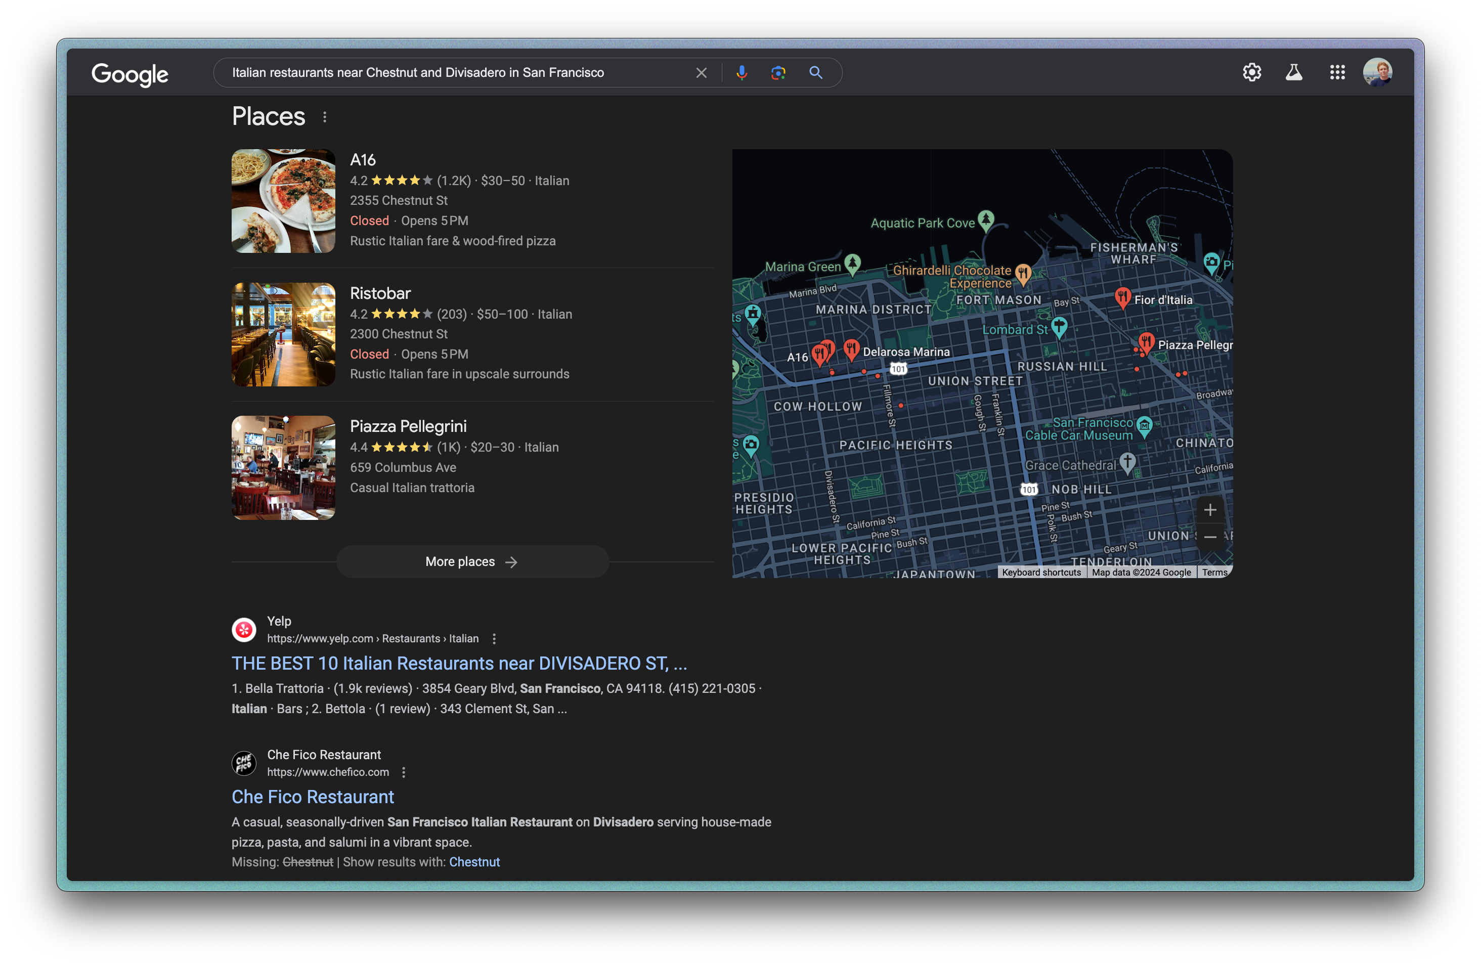1481x966 pixels.
Task: Click the search magnifier icon
Action: pyautogui.click(x=815, y=73)
